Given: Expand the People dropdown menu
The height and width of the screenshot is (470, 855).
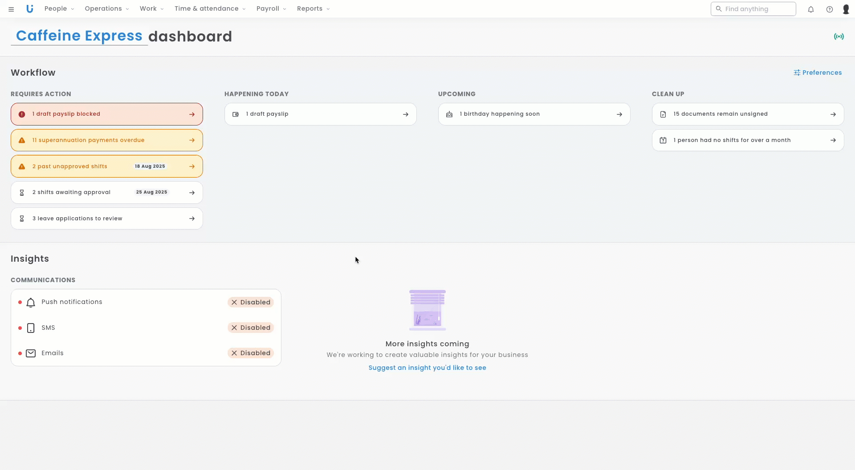Looking at the screenshot, I should coord(59,9).
